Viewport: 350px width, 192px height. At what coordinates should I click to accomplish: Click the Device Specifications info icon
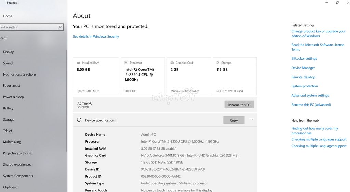(79, 120)
